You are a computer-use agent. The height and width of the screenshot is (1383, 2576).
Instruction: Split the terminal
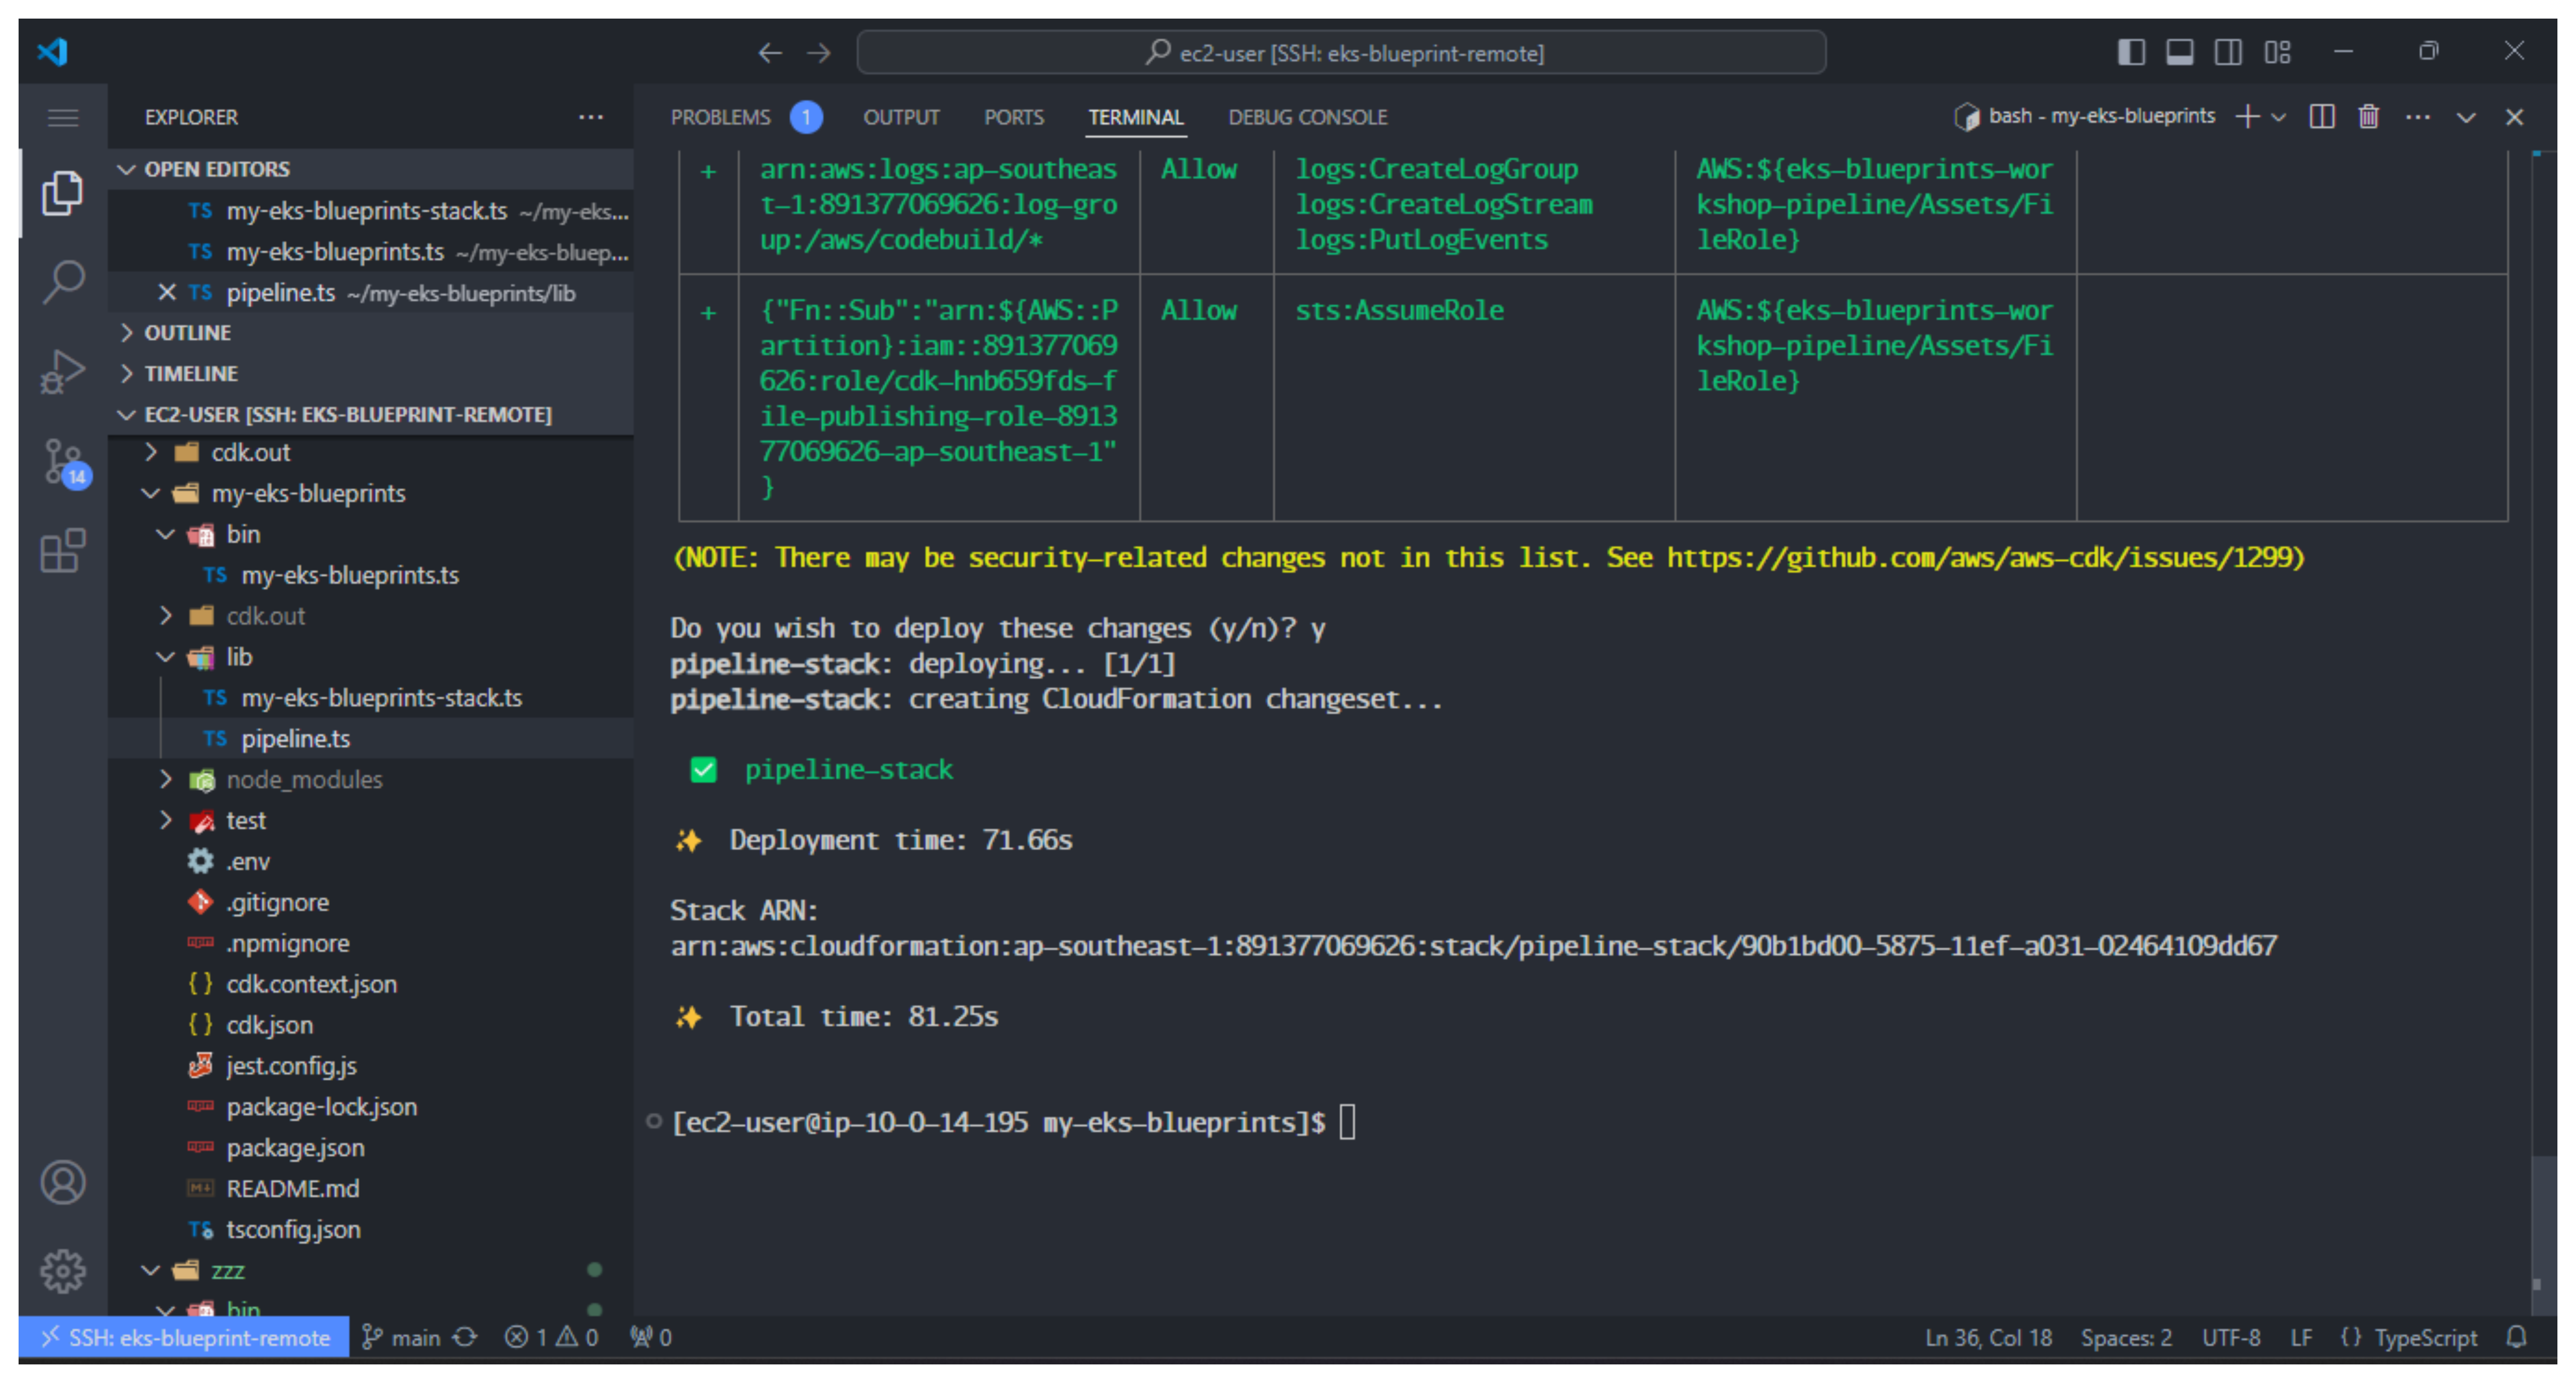[x=2322, y=117]
